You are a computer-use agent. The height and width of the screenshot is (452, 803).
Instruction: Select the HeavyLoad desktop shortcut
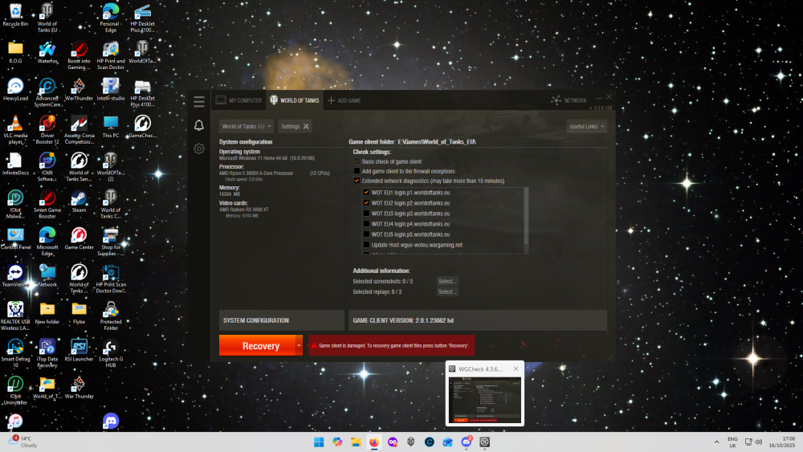coord(15,90)
